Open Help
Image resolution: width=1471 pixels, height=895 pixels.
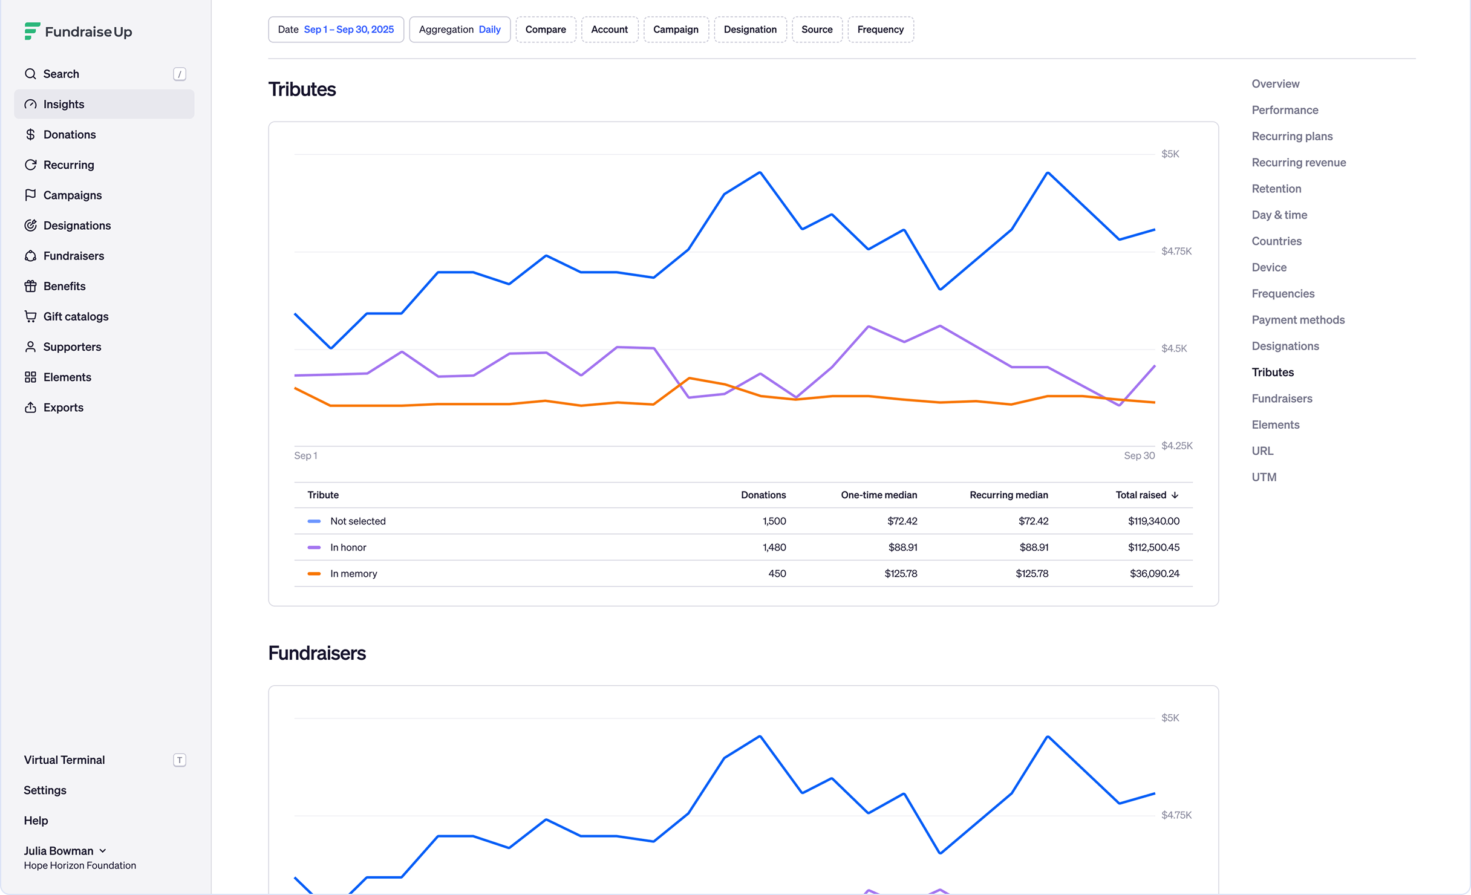[36, 821]
